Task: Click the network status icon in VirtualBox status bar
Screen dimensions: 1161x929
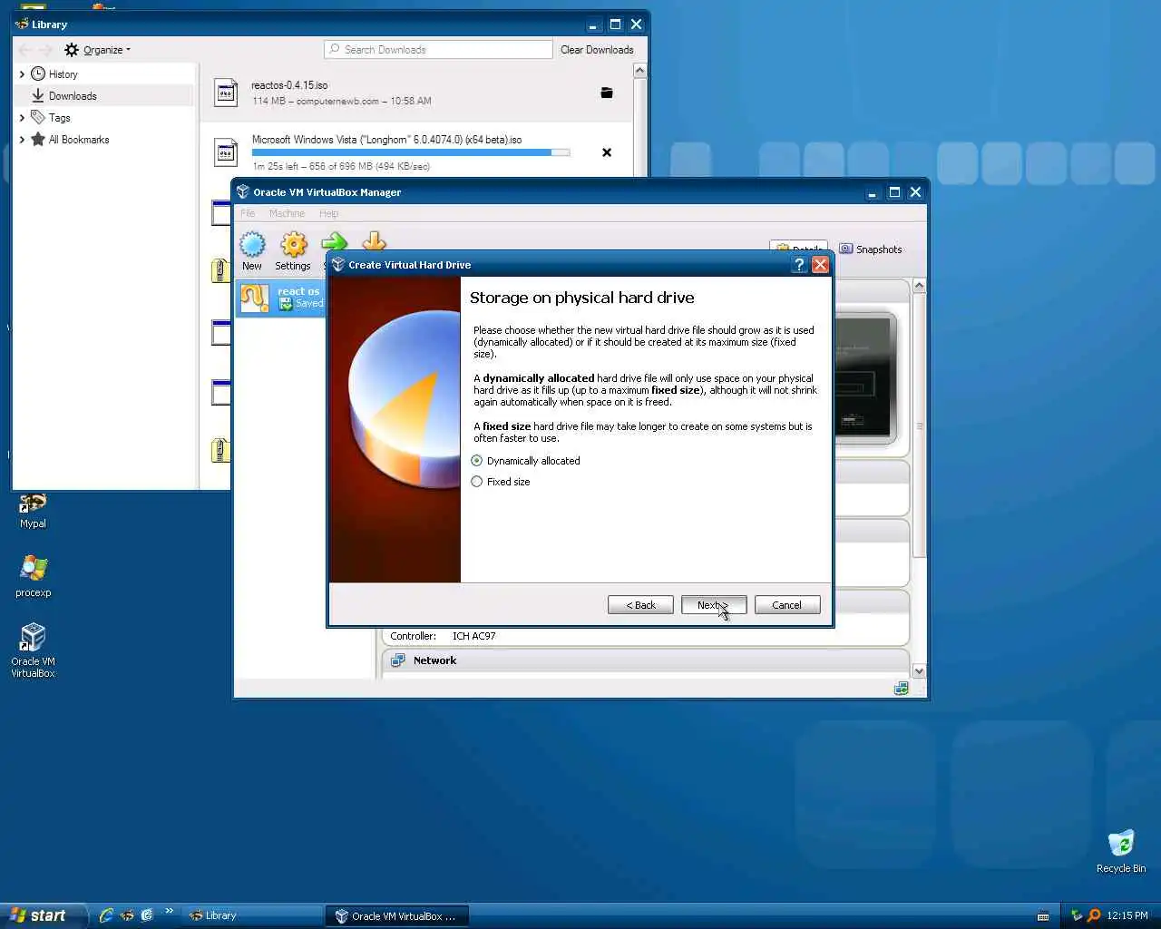Action: [901, 689]
